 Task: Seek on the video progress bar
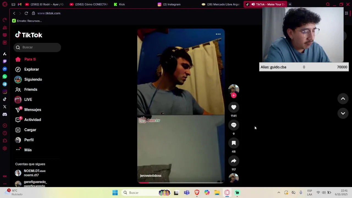point(181,183)
